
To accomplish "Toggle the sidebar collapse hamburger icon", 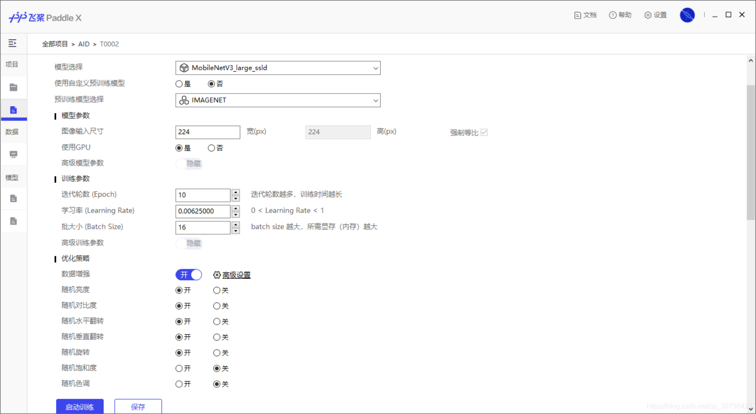I will coord(13,43).
